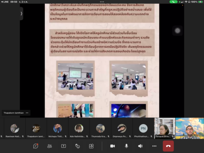The width and height of the screenshot is (204, 153).
Task: Open options beside Thapakorn Iamthian label
Action: point(27,113)
